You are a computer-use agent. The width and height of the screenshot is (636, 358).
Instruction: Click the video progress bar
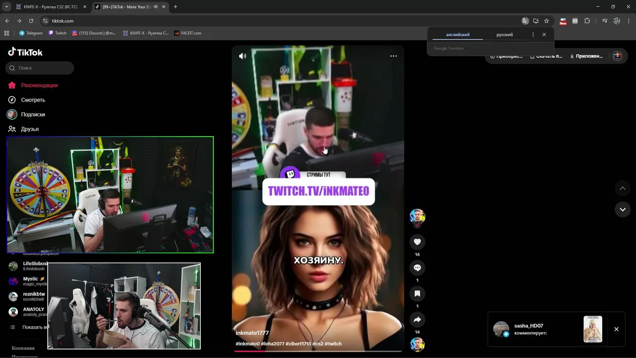(x=318, y=351)
